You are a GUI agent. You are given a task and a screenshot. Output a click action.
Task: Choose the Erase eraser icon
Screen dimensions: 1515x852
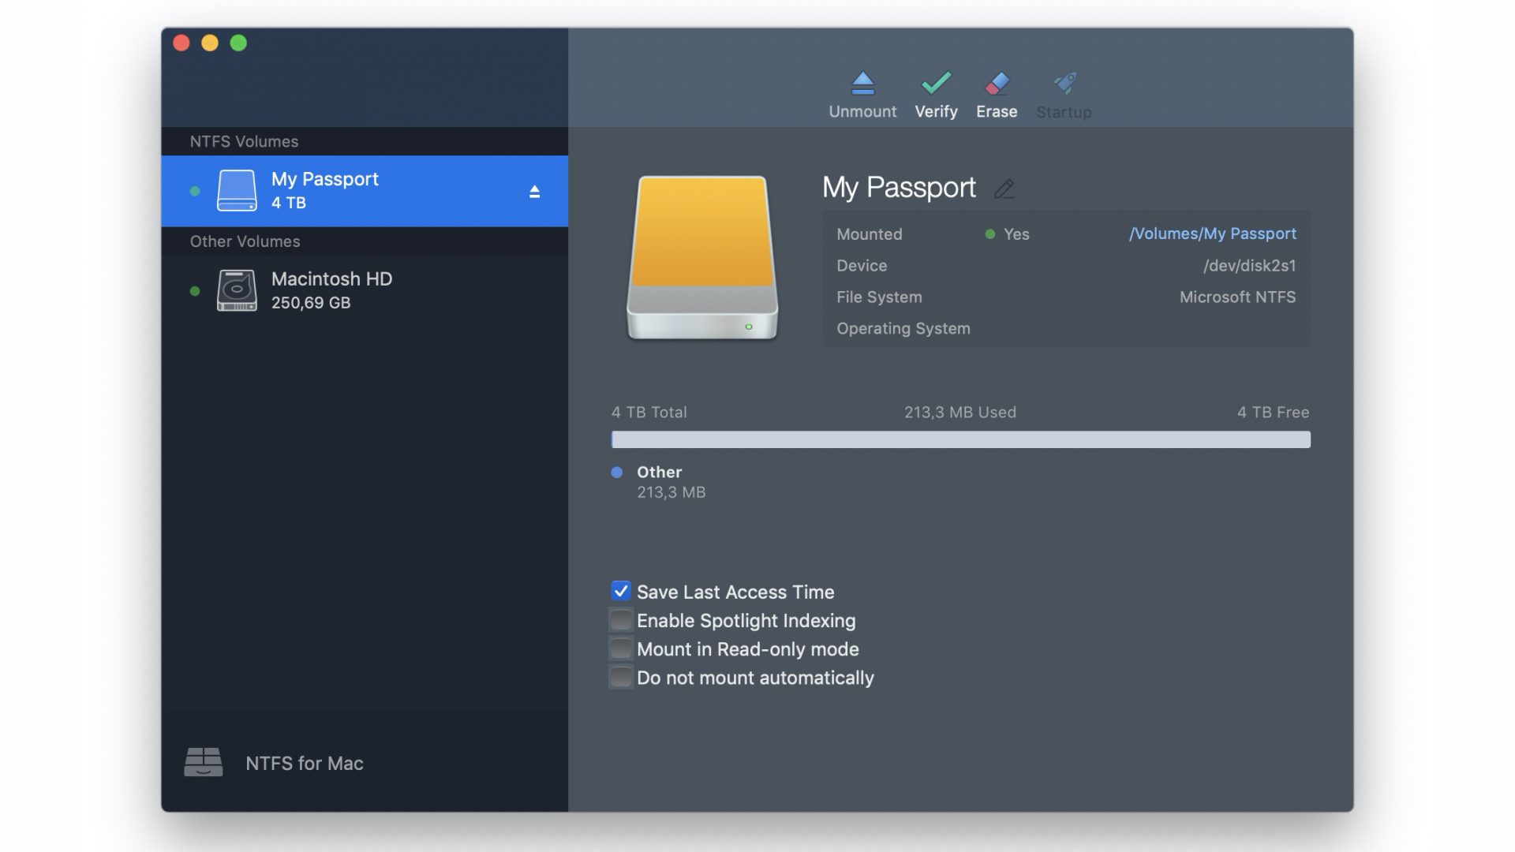click(997, 83)
